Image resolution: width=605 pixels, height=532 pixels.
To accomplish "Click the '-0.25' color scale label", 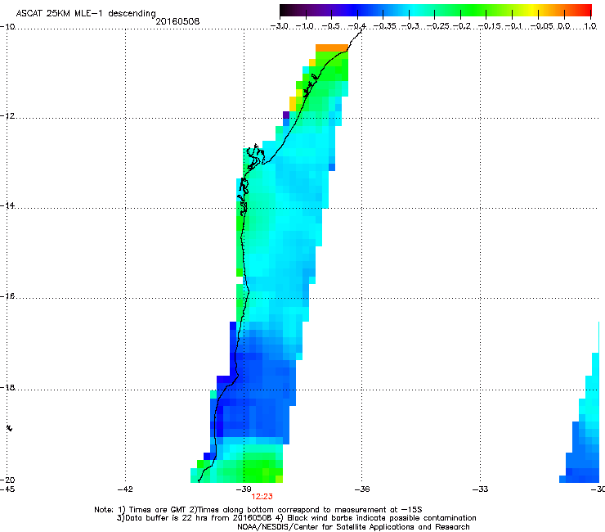I will tap(438, 26).
